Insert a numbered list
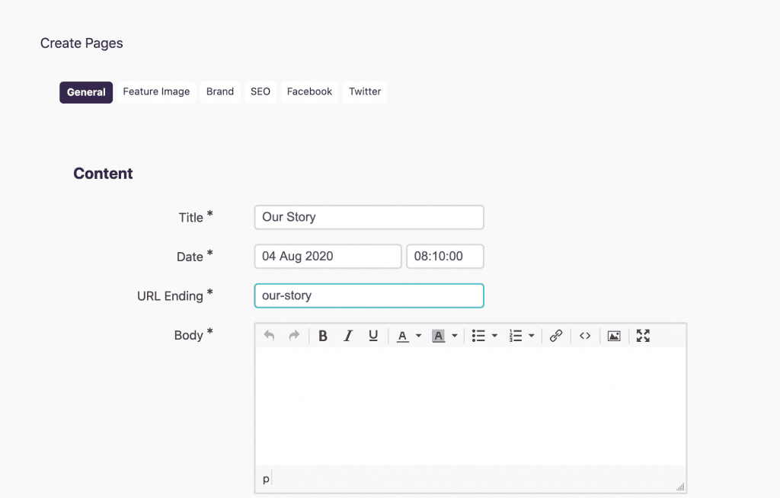The height and width of the screenshot is (498, 780). 516,336
